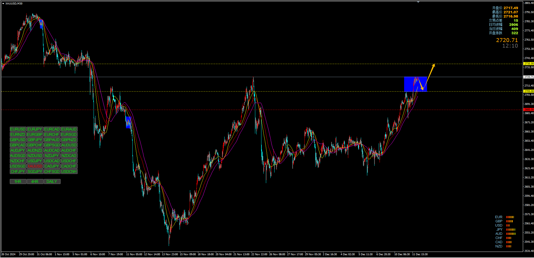Switch to USDJPY chart
Image resolution: width=534 pixels, height=258 pixels.
point(35,161)
